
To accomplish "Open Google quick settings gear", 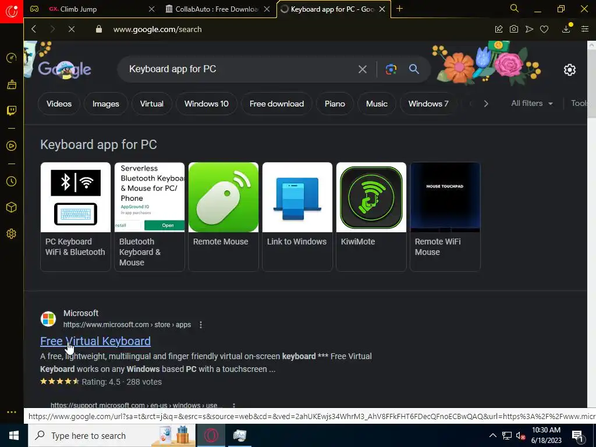I will [x=569, y=70].
